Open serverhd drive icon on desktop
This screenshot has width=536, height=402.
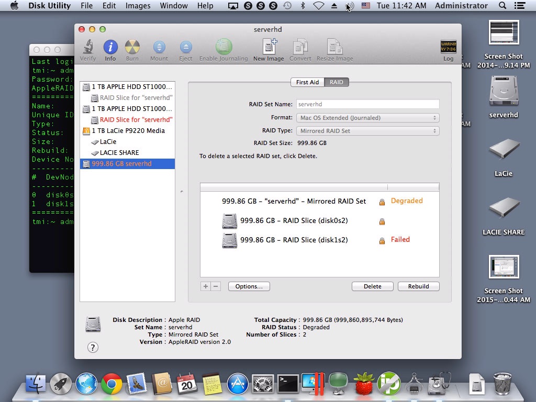tap(504, 91)
